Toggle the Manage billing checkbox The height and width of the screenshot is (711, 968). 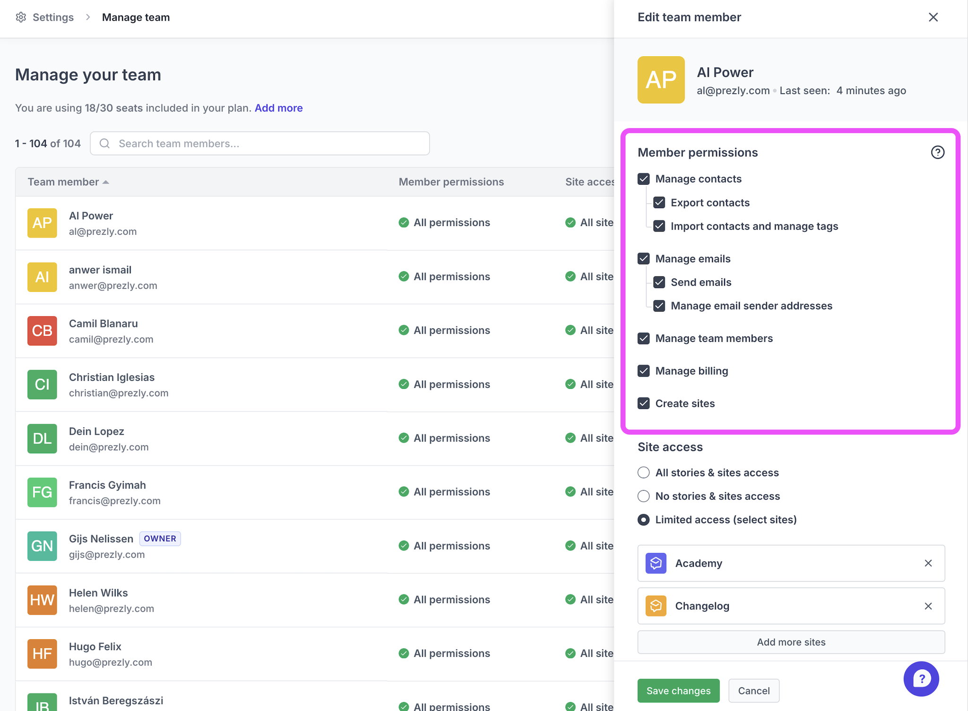644,371
